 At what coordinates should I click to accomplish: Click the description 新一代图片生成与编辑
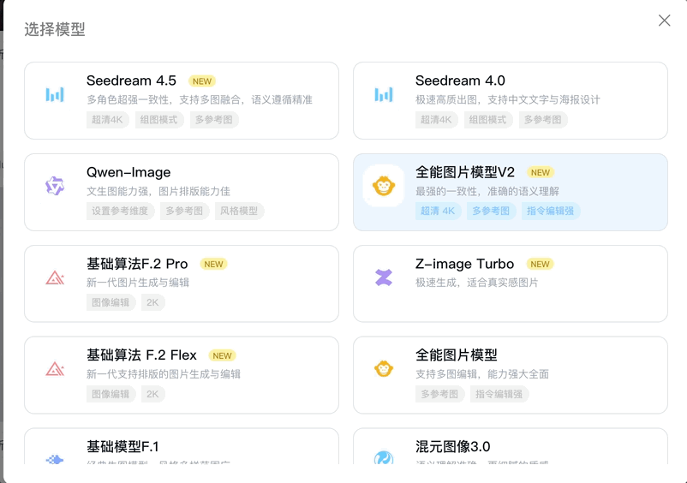tap(138, 283)
